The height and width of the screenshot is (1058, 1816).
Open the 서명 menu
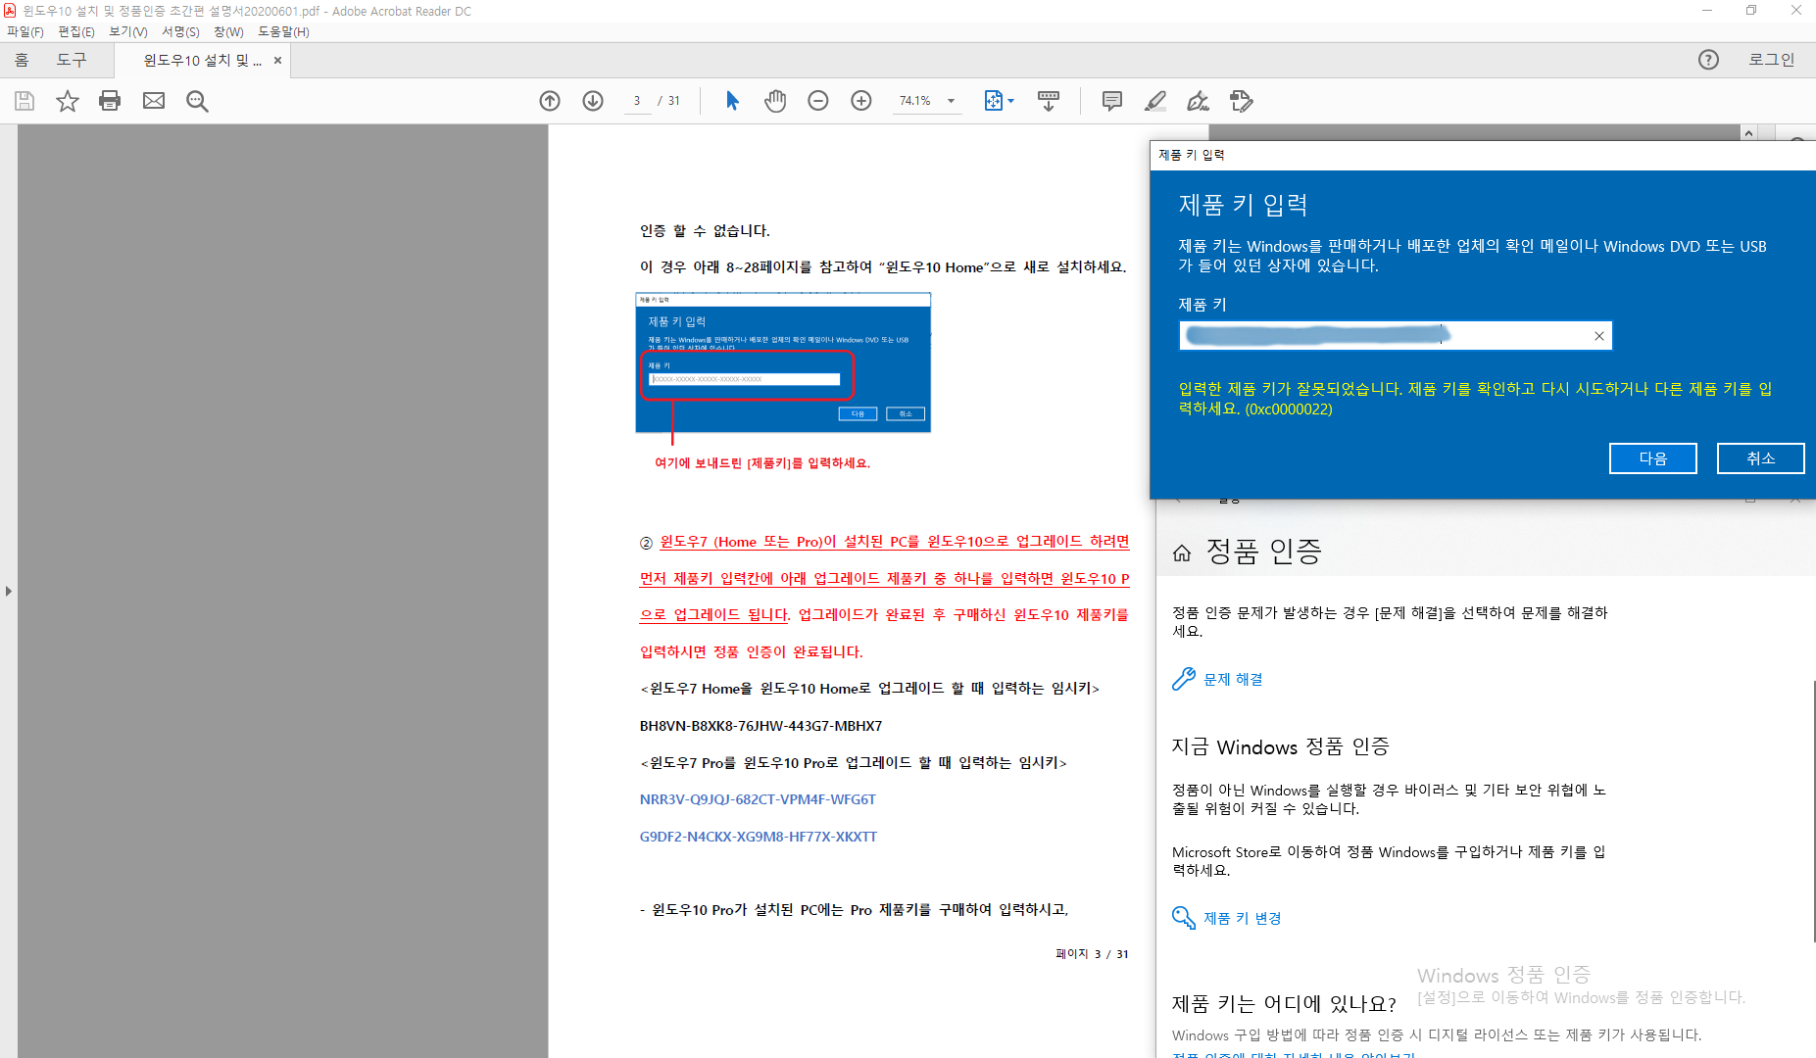click(180, 31)
